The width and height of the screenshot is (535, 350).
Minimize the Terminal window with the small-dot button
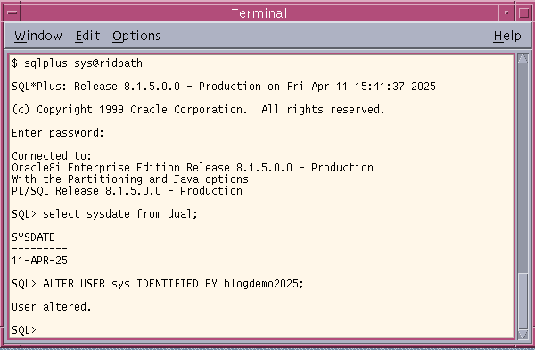coord(506,13)
